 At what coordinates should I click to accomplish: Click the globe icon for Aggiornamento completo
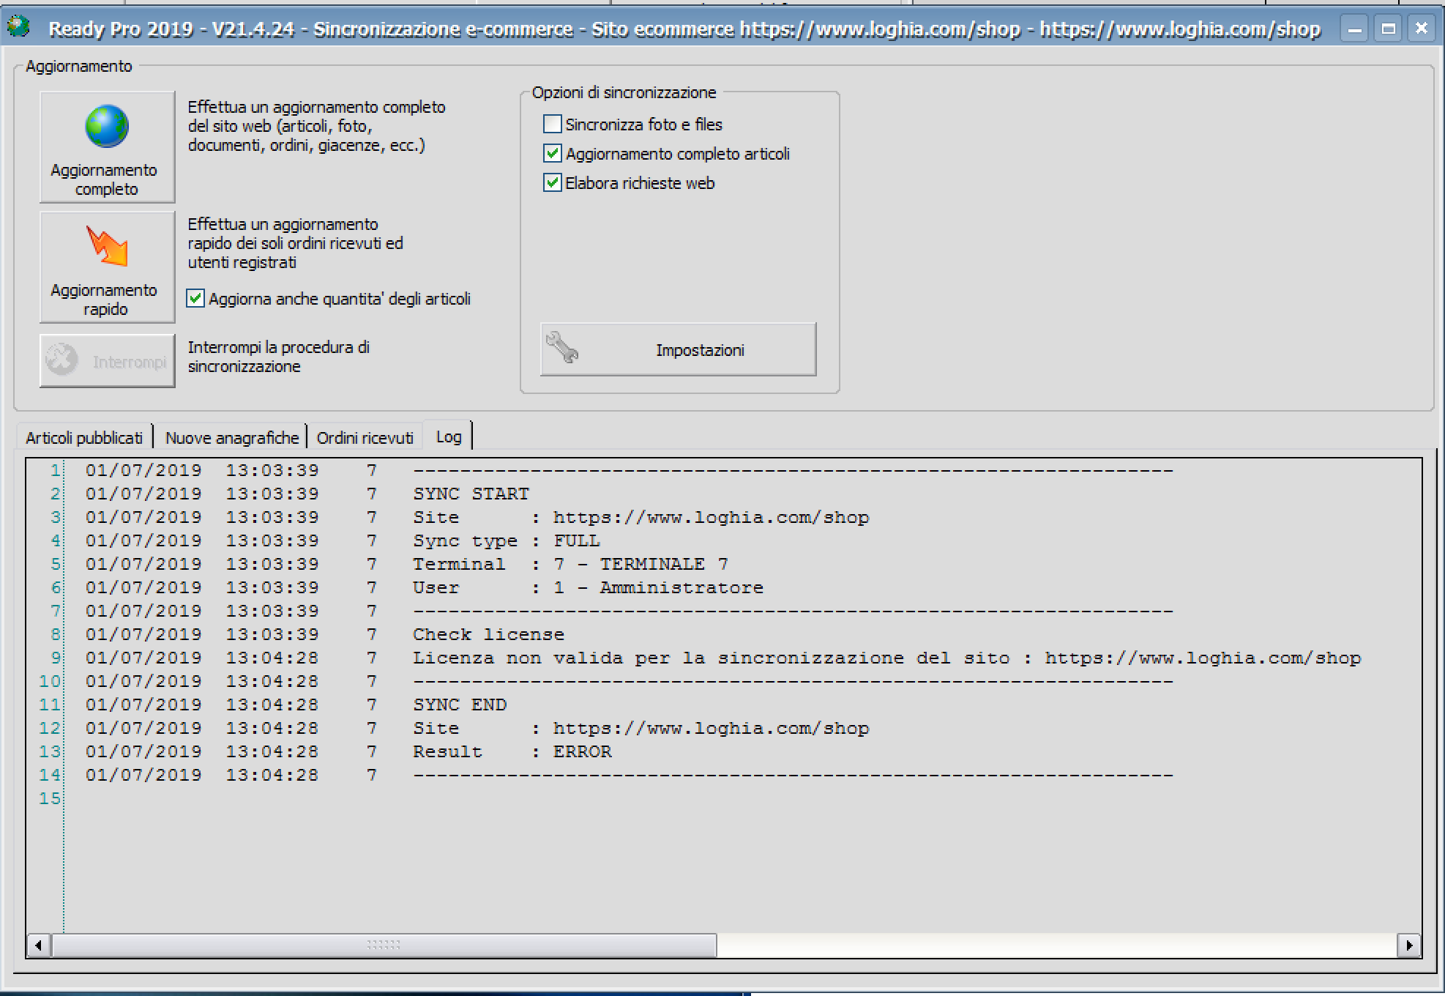pos(107,127)
